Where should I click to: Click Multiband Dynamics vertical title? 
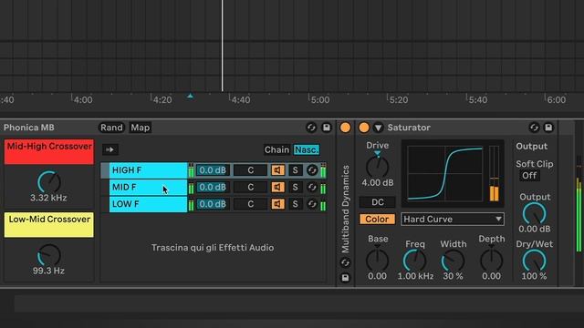[345, 209]
